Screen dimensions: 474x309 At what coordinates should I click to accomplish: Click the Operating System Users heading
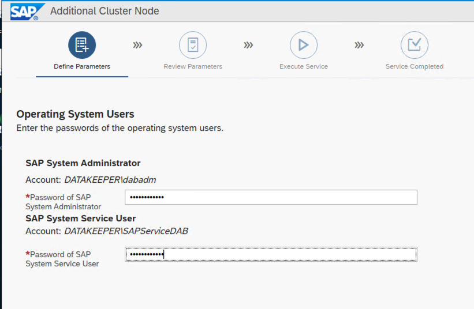point(75,114)
